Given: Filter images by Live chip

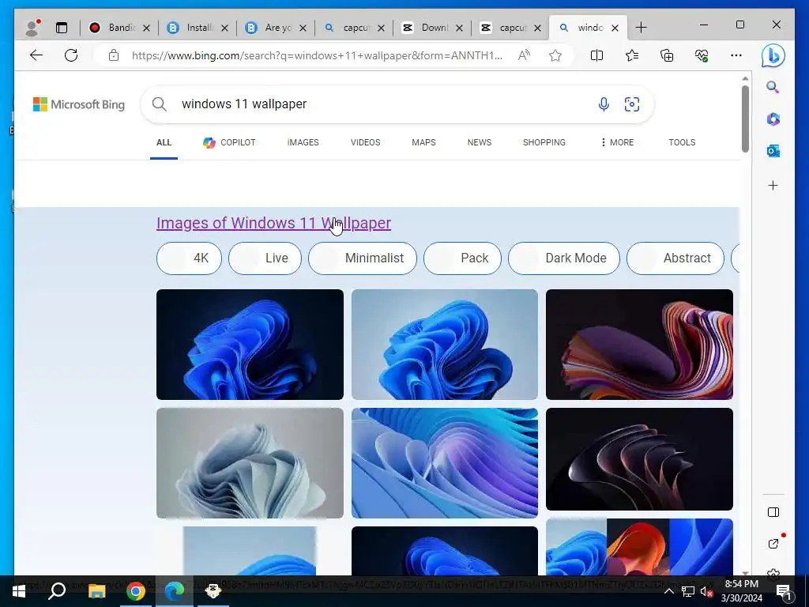Looking at the screenshot, I should tap(265, 258).
